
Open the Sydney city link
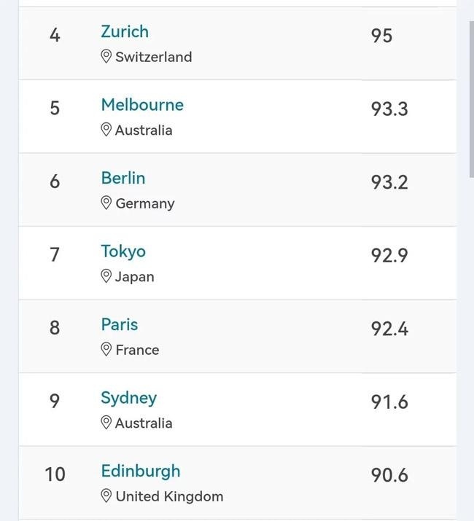tap(129, 398)
